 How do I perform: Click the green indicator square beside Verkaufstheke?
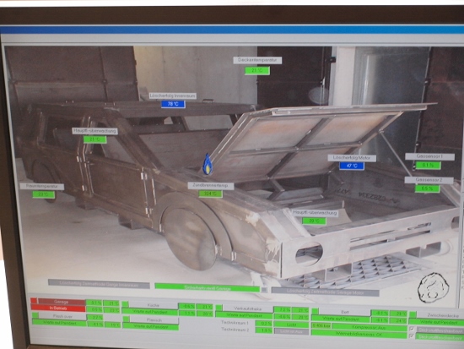tap(219, 308)
